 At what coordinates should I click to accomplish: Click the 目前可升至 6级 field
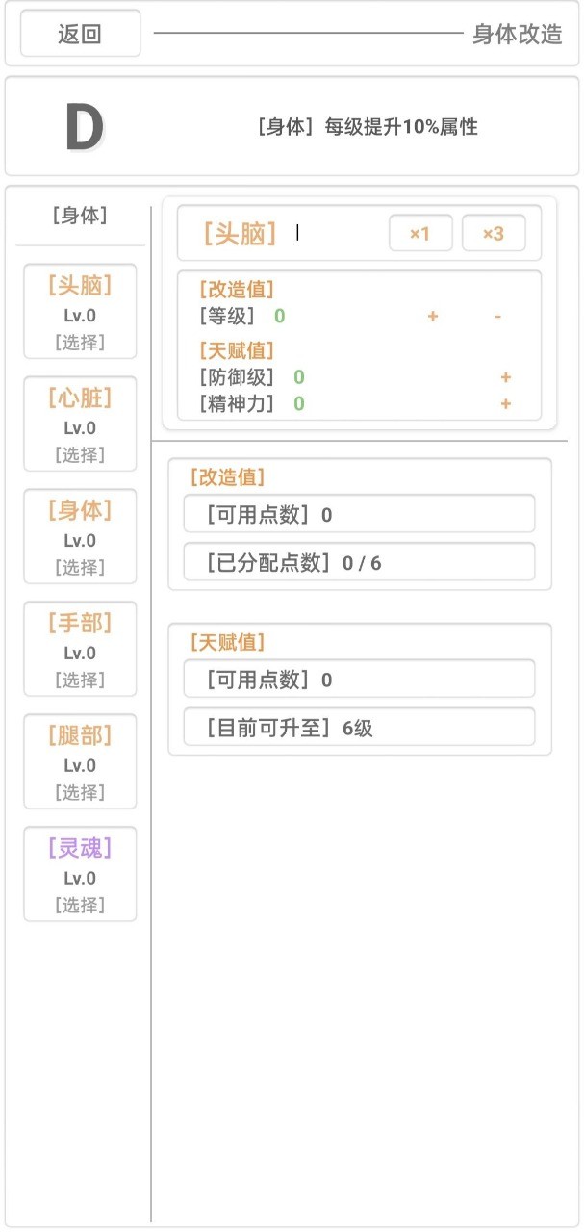359,728
